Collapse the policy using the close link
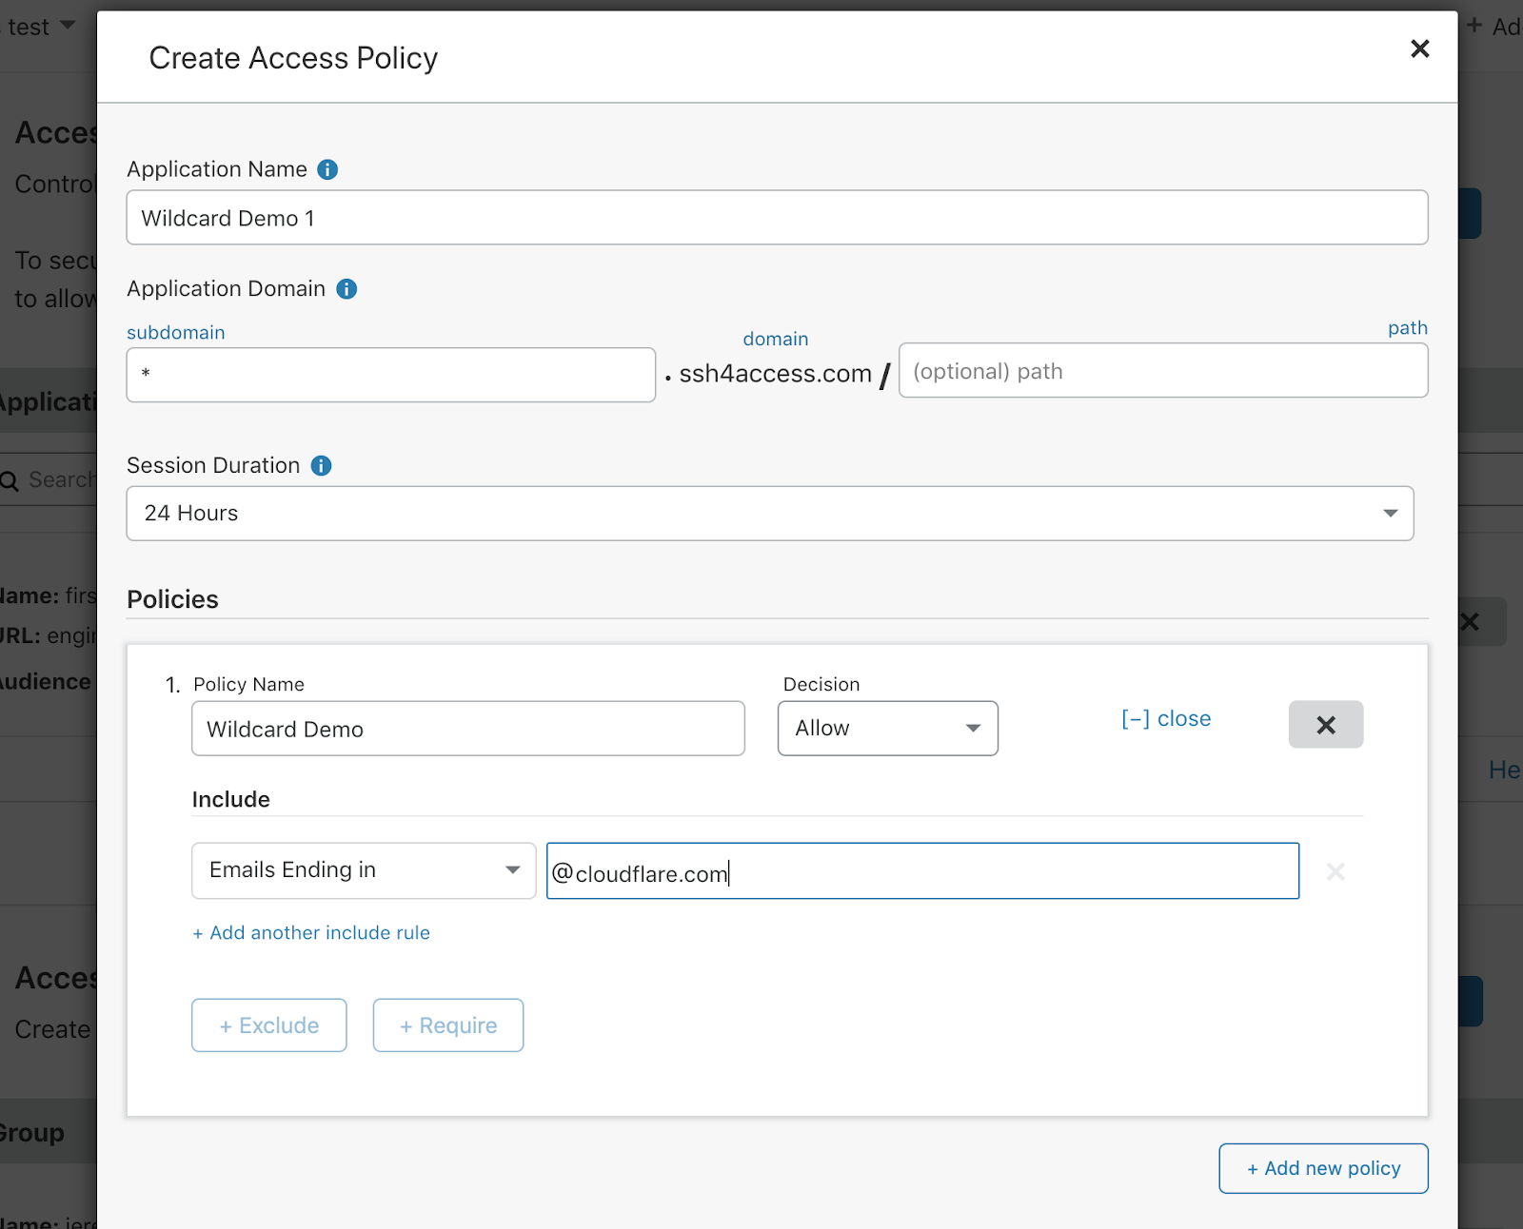The width and height of the screenshot is (1523, 1229). coord(1165,718)
